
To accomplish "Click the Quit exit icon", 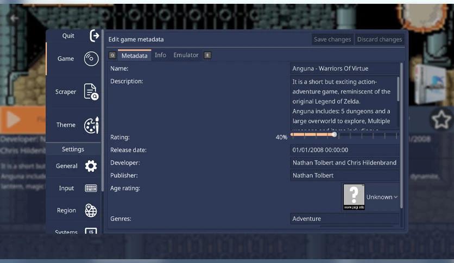I will [x=94, y=36].
